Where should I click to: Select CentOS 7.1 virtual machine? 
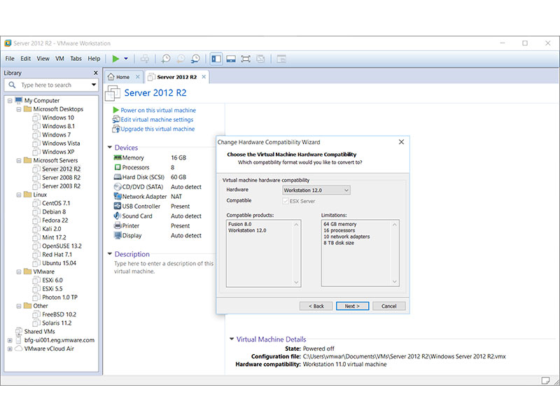[x=56, y=203]
